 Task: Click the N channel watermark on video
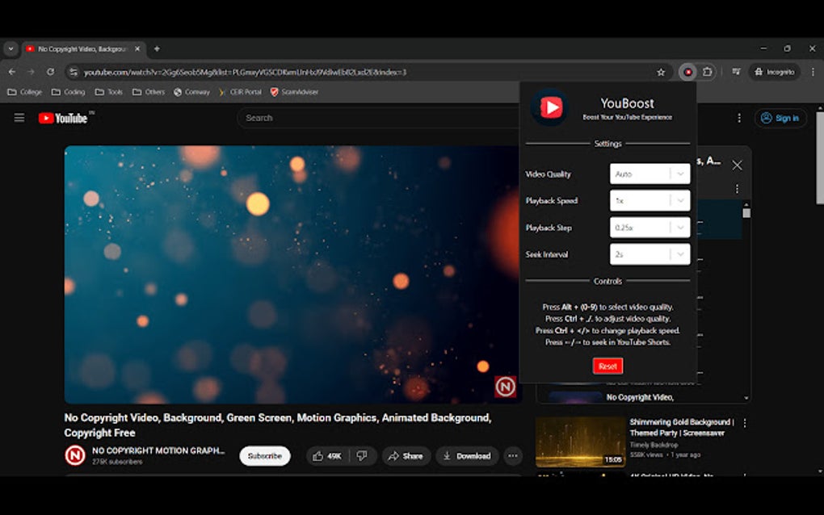click(505, 387)
